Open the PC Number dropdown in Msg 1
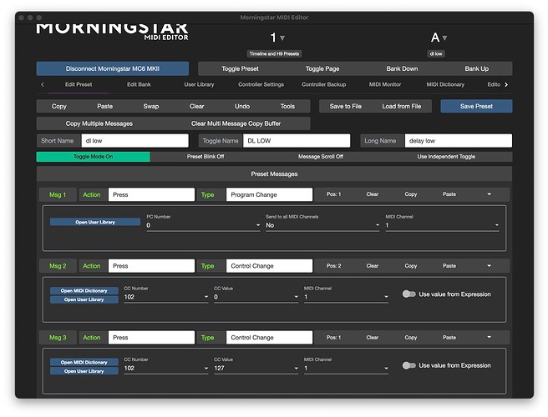Viewport: 548px width, 417px height. point(203,225)
